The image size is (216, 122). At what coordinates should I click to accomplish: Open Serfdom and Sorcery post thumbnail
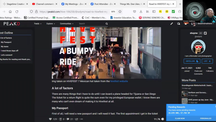coord(184,94)
